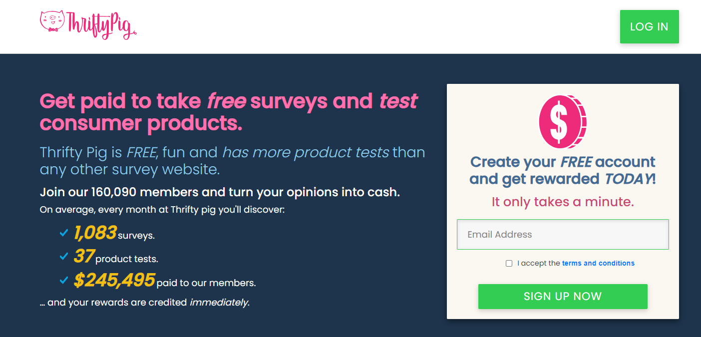
Task: Focus the Email Address field
Action: point(563,235)
